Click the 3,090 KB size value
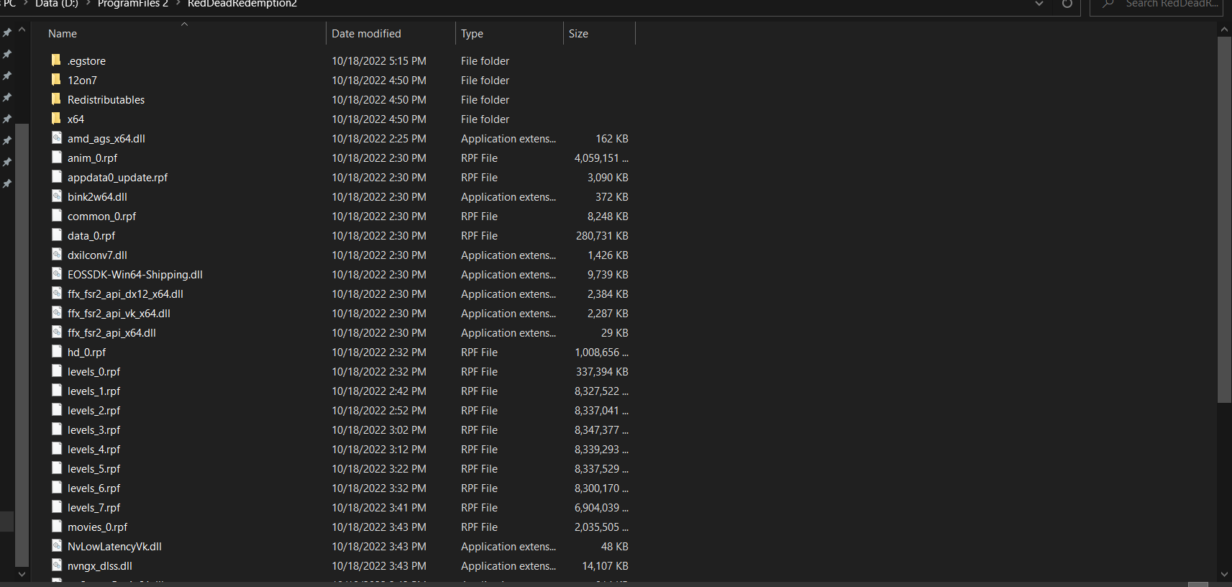Screen dimensions: 1232x587 point(608,178)
